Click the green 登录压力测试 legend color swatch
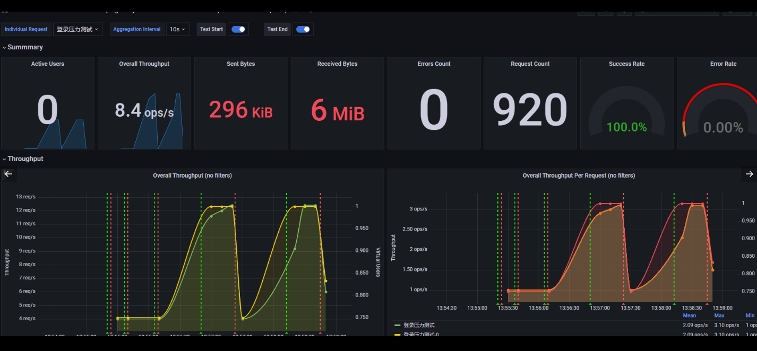This screenshot has height=351, width=757. (x=398, y=325)
